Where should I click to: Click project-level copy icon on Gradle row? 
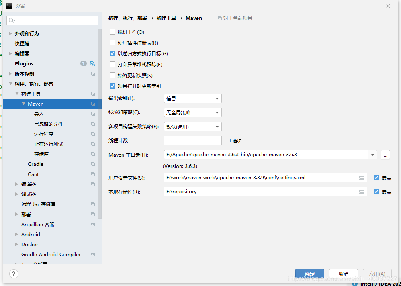(93, 164)
